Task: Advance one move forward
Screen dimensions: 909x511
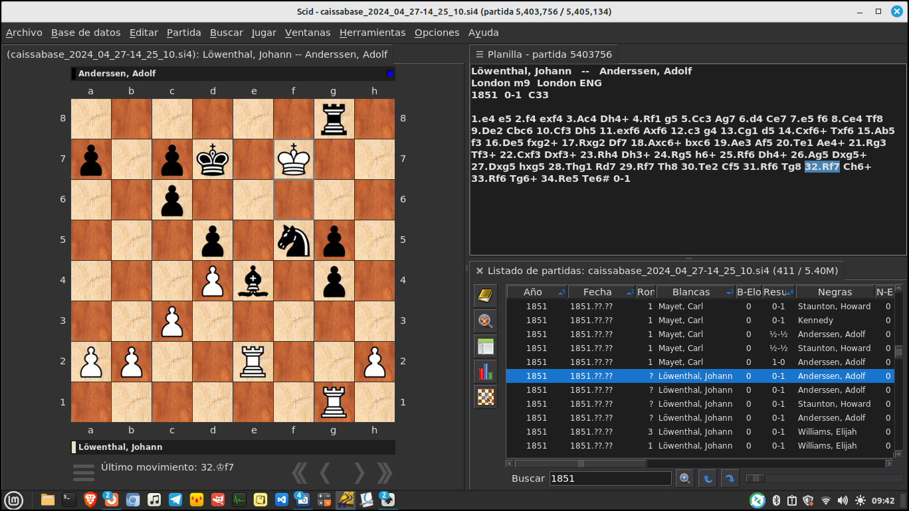Action: 359,473
